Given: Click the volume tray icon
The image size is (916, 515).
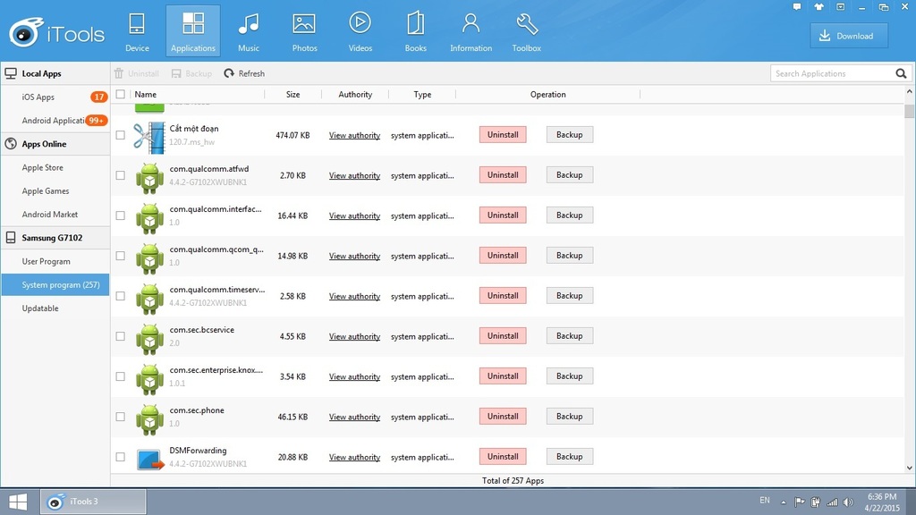Looking at the screenshot, I should (x=848, y=502).
